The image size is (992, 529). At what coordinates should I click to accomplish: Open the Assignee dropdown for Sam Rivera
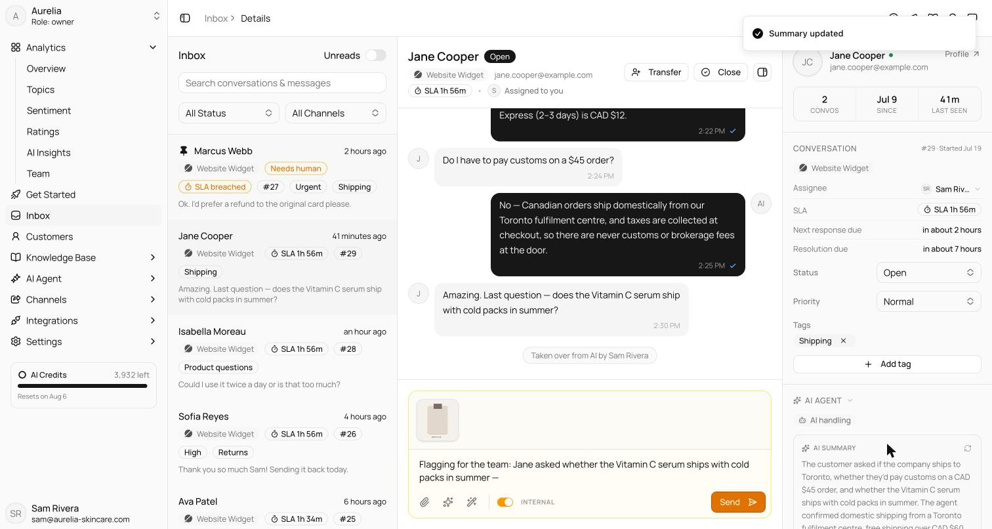point(951,189)
